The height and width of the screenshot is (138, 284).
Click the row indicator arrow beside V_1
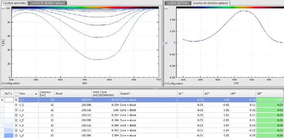pyautogui.click(x=2, y=100)
